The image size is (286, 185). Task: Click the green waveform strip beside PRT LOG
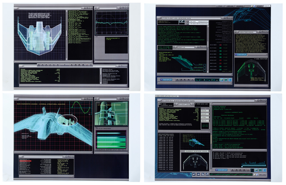[x=231, y=175]
